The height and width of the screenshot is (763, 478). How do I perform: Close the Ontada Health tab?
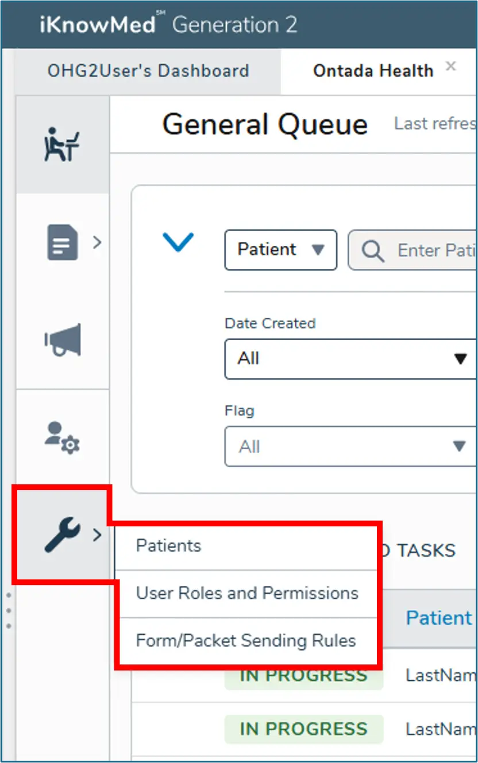point(451,67)
